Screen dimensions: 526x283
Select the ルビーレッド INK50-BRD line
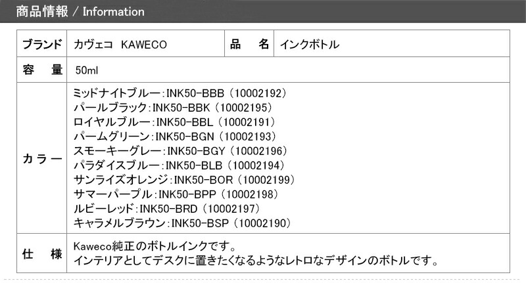pos(167,208)
